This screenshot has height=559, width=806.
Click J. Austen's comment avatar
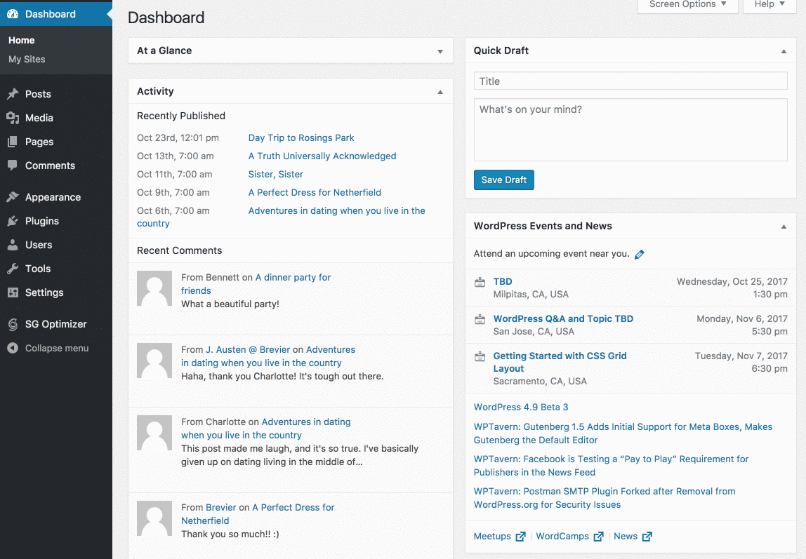(154, 361)
